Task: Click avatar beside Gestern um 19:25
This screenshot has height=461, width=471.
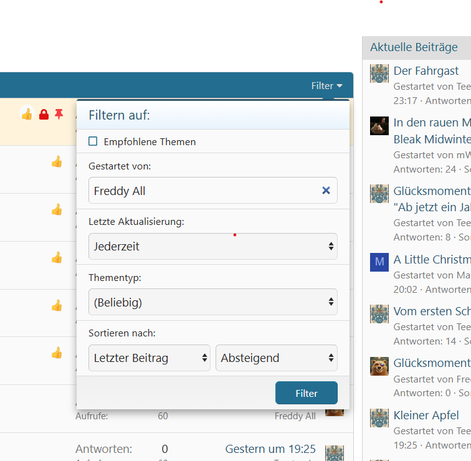Action: pos(335,453)
